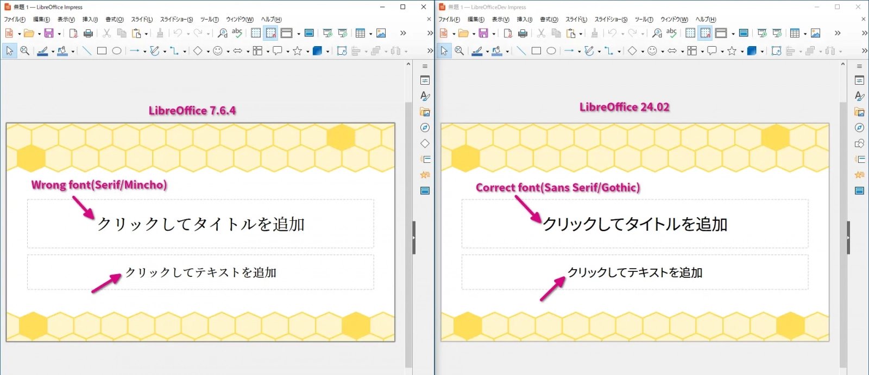Toggle Snap to Grid in left window
The image size is (869, 375).
point(270,33)
